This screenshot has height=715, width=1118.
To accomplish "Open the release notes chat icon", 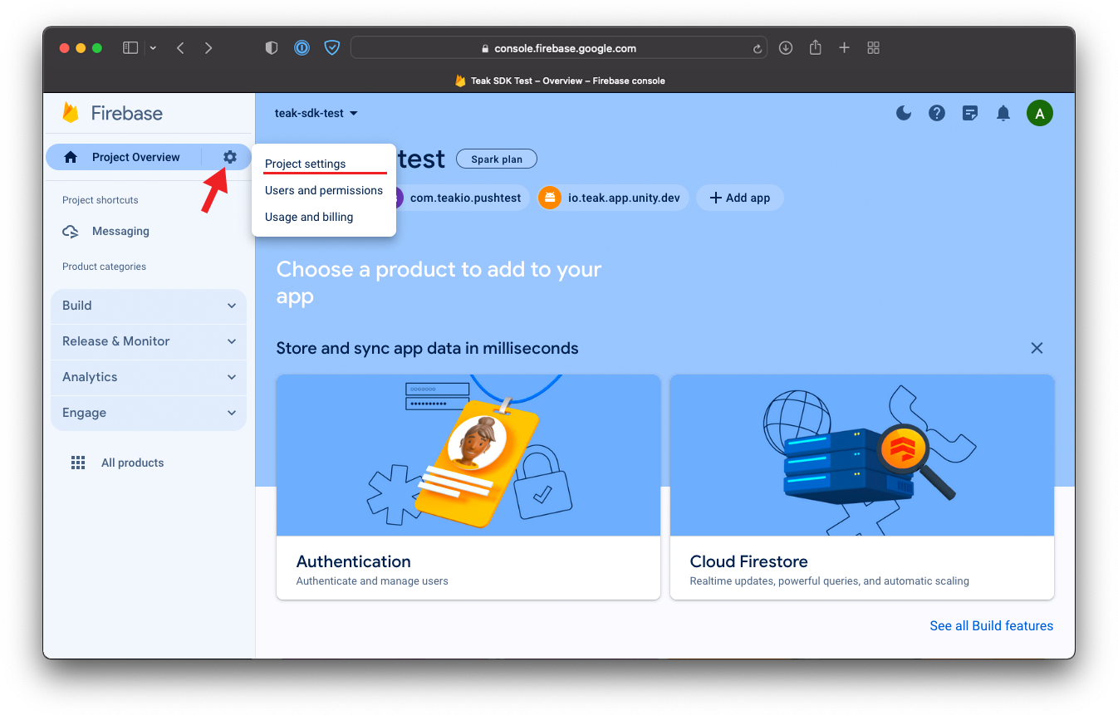I will pyautogui.click(x=970, y=113).
